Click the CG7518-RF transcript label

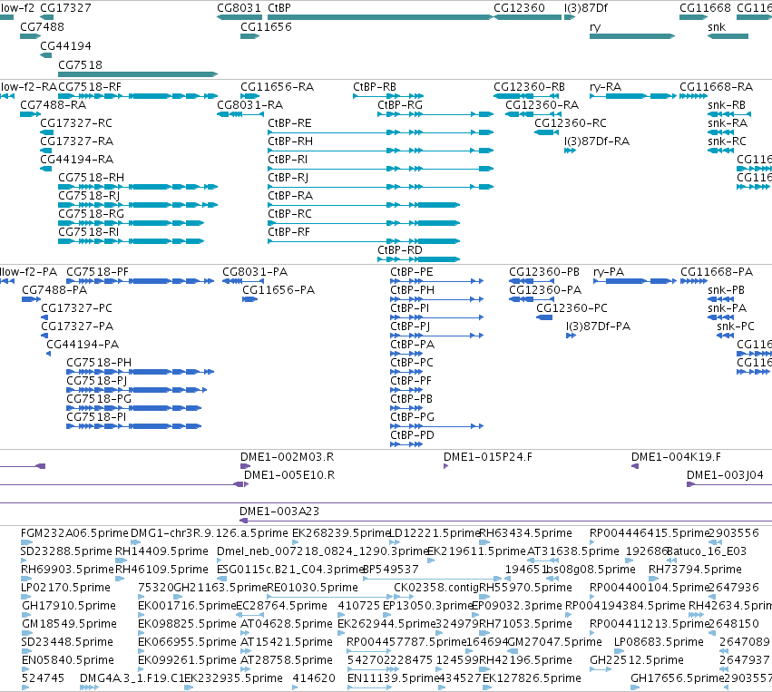[x=90, y=87]
